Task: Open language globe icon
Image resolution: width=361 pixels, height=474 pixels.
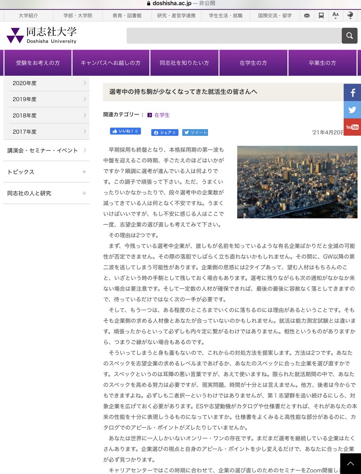Action: pos(350,15)
